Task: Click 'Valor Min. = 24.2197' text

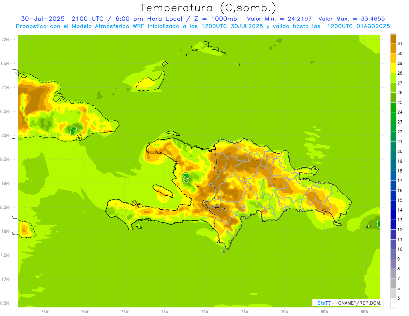Action: pos(279,19)
